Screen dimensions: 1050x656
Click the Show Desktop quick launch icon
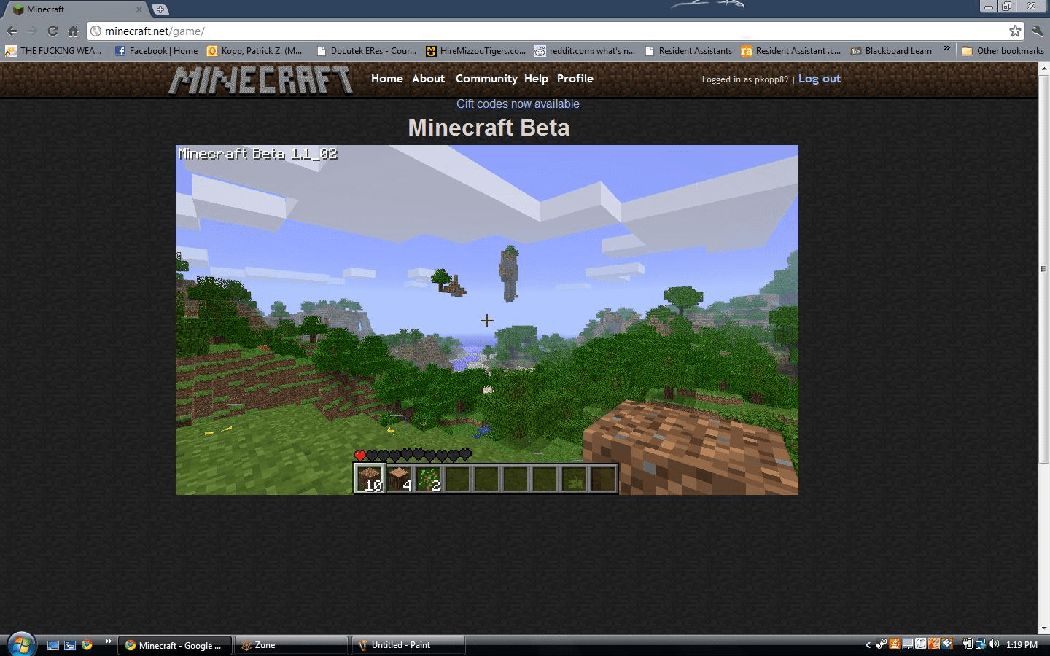(x=53, y=645)
